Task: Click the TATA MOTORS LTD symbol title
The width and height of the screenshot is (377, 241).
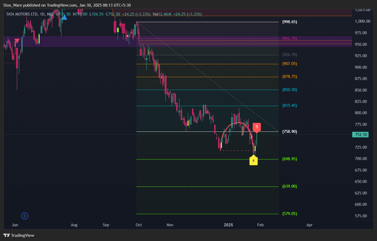Action: pyautogui.click(x=22, y=14)
